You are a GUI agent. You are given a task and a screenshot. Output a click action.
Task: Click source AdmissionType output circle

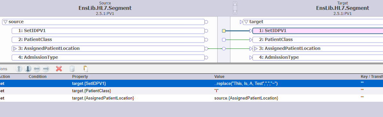206,58
